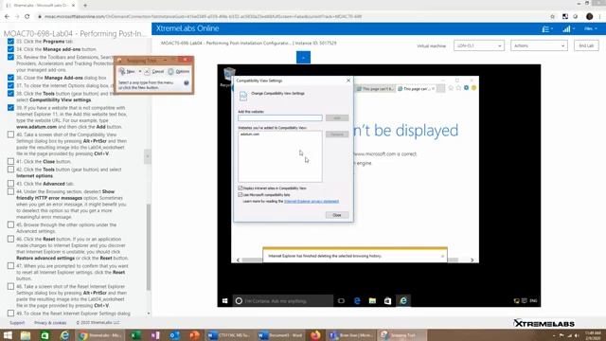Open the Privacy & cookies link

(50, 323)
